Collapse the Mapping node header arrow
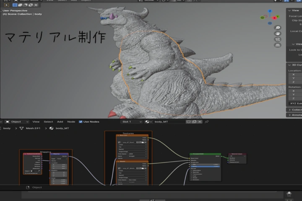Image resolution: width=302 pixels, height=201 pixels. (52, 154)
